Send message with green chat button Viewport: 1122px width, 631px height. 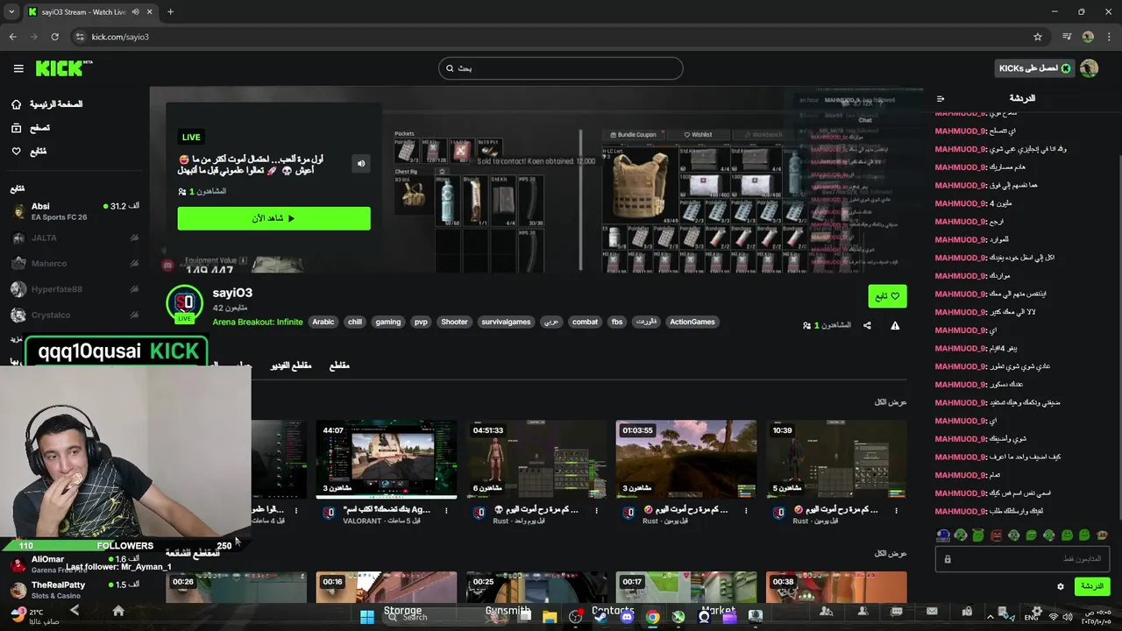point(1091,586)
